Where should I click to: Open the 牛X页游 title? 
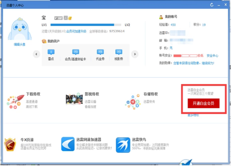click(27, 140)
